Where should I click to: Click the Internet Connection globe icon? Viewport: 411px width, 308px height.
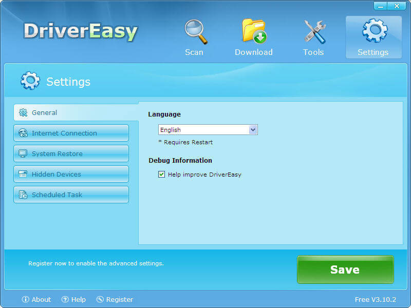(23, 133)
